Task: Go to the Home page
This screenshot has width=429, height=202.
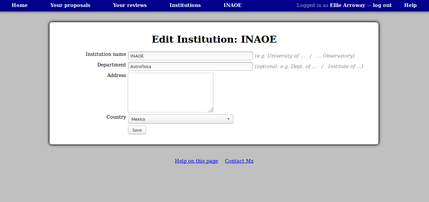Action: pos(20,5)
